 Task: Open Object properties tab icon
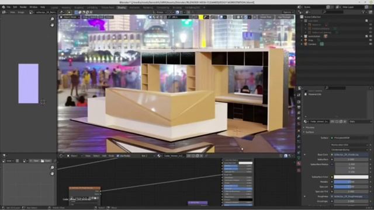[299, 131]
